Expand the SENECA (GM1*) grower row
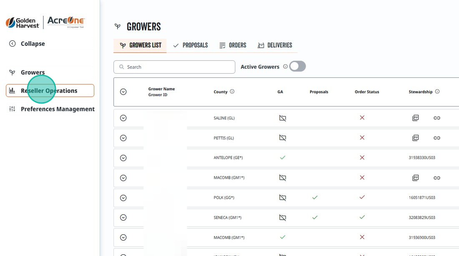 pos(123,217)
